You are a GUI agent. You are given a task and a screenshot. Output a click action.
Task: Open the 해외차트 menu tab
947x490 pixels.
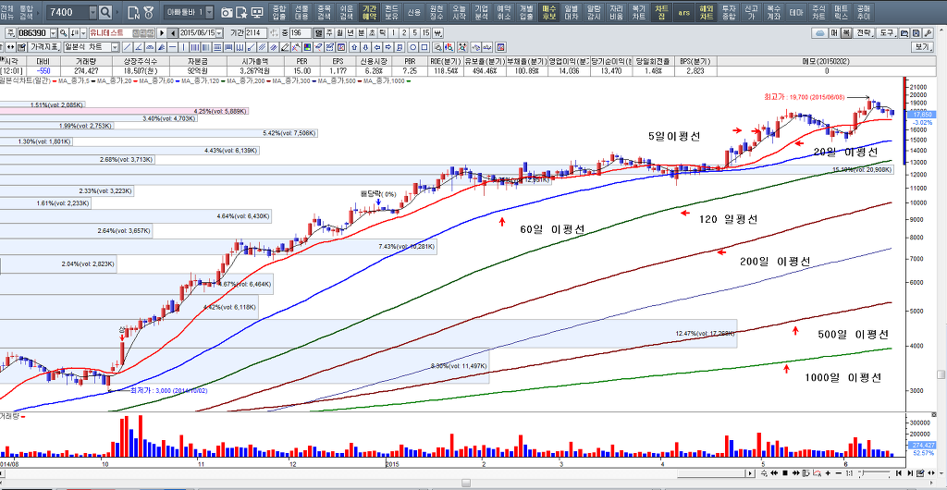[x=704, y=12]
